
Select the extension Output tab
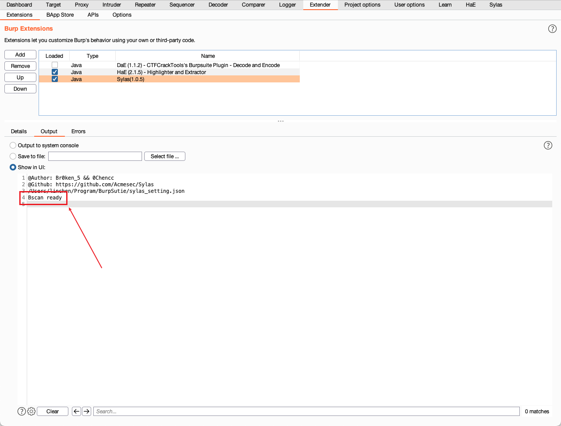(x=49, y=131)
